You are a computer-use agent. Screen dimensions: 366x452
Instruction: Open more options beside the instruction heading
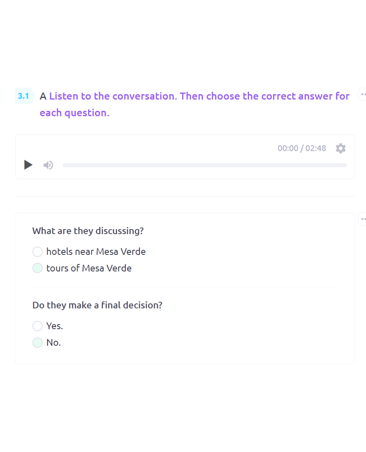coord(363,94)
